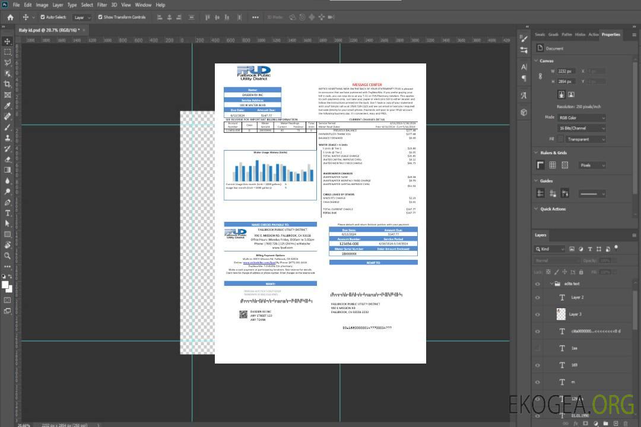
Task: Select the Eraser tool
Action: [x=7, y=160]
